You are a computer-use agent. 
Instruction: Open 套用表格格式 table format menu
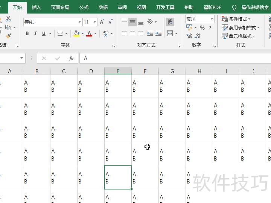click(241, 27)
